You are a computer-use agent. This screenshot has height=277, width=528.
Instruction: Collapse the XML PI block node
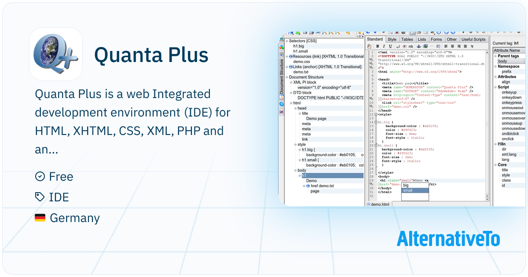click(x=291, y=82)
